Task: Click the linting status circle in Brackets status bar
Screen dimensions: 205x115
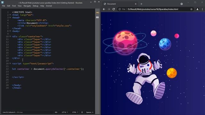Action: [82, 112]
